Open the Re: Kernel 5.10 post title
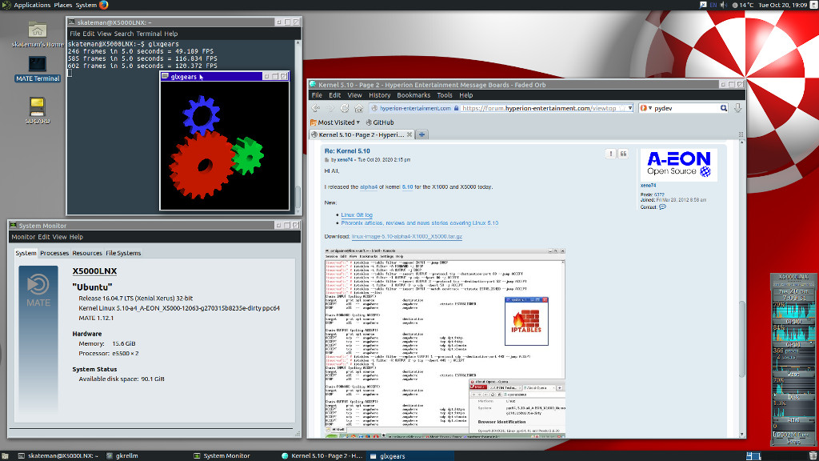Screen dimensions: 819x461 347,151
